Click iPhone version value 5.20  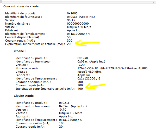pyautogui.click(x=81, y=65)
